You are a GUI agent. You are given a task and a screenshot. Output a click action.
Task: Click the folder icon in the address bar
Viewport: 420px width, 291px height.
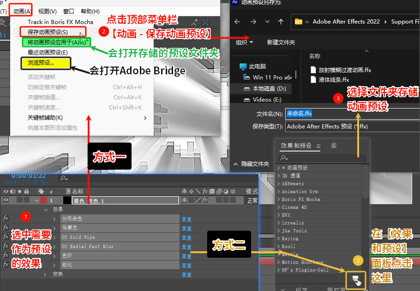(x=299, y=21)
